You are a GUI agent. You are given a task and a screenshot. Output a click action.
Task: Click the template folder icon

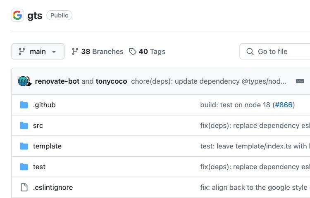point(24,146)
